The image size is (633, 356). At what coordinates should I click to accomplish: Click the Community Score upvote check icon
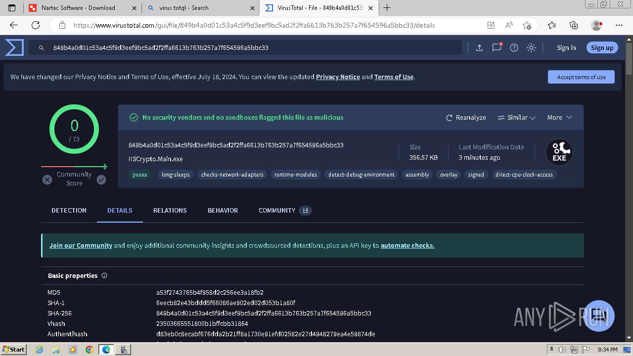pyautogui.click(x=101, y=179)
